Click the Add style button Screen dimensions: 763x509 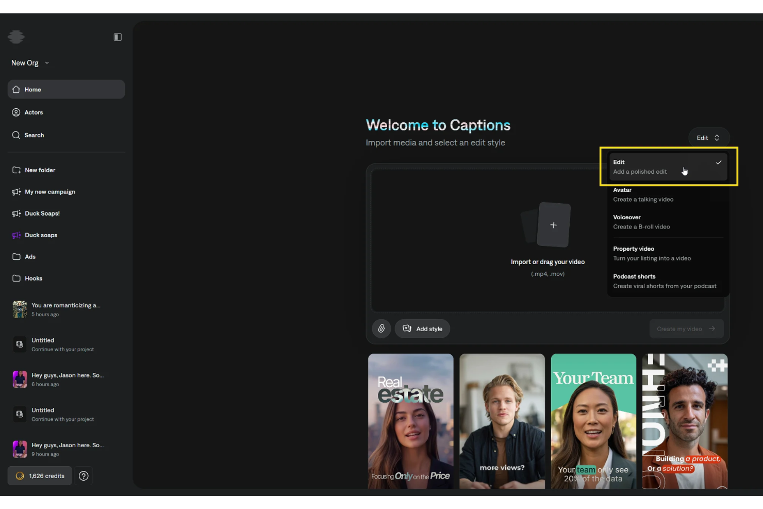[422, 329]
